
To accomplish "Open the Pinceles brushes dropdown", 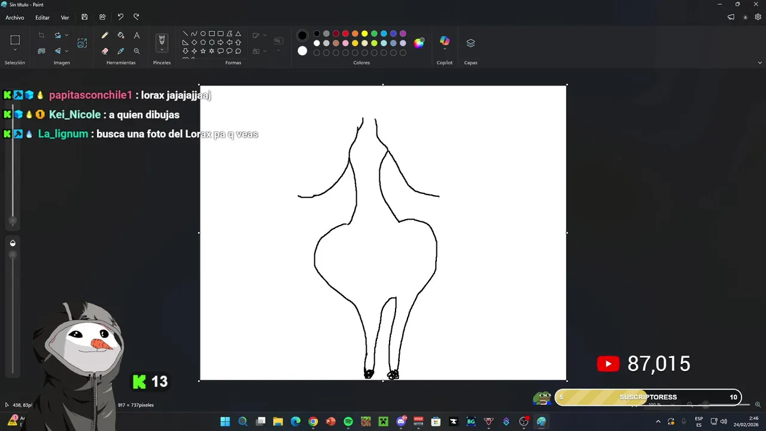I will tap(162, 50).
